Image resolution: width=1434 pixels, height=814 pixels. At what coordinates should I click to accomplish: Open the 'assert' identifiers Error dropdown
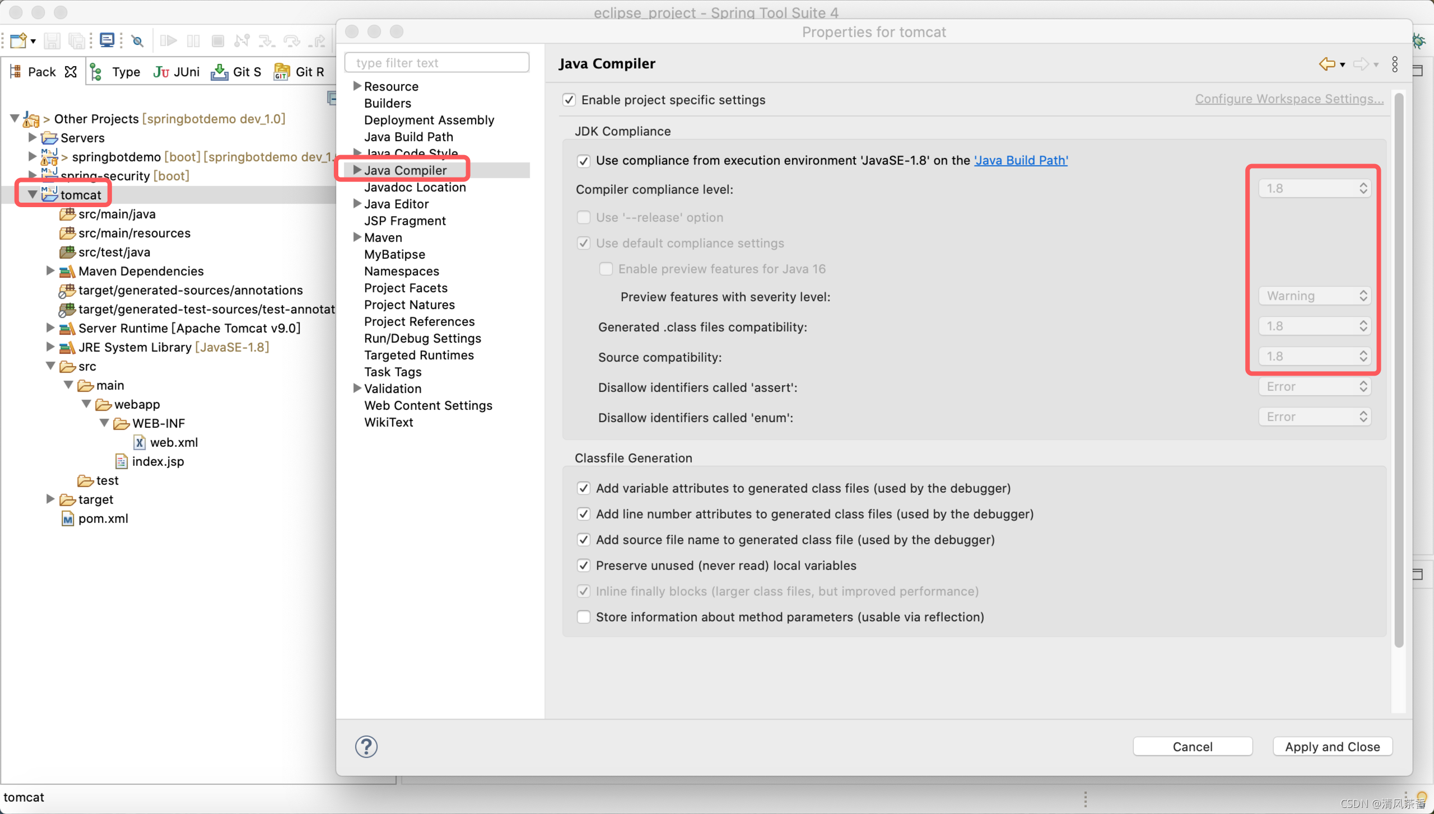tap(1315, 386)
